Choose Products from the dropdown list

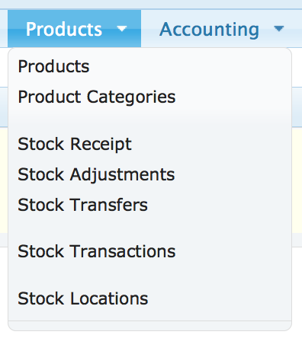point(53,66)
